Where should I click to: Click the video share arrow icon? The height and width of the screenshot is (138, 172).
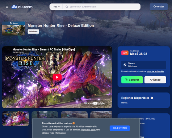point(10,103)
